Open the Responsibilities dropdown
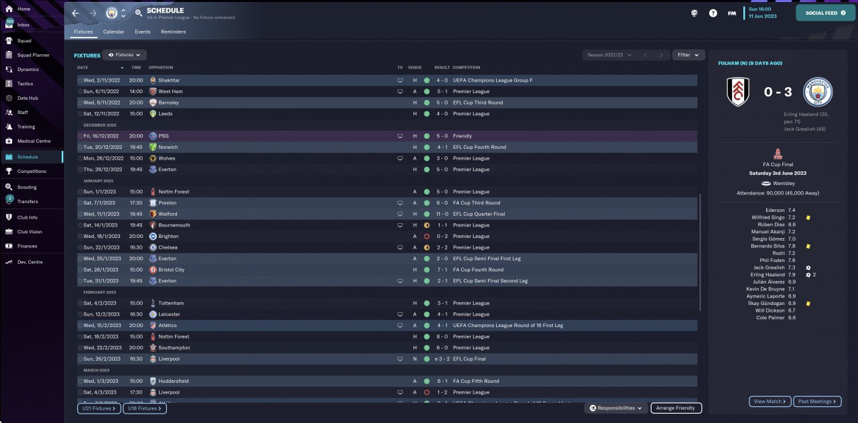Screen dimensions: 858x423 pos(616,408)
